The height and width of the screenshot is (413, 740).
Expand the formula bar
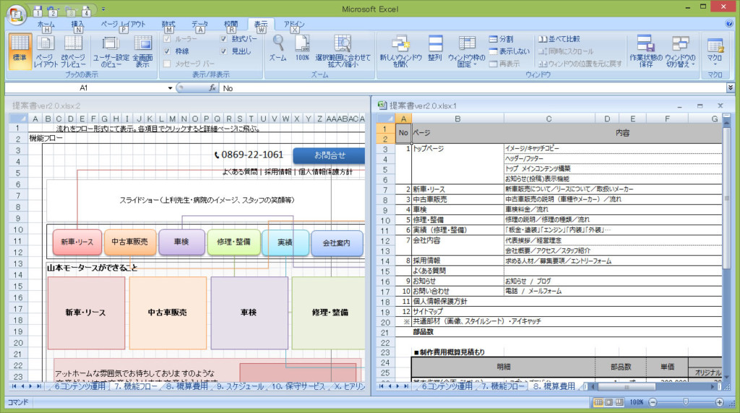click(x=731, y=87)
